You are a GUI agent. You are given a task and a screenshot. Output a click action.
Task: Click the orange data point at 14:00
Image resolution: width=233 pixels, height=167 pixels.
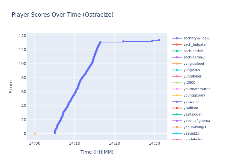tap(35, 134)
